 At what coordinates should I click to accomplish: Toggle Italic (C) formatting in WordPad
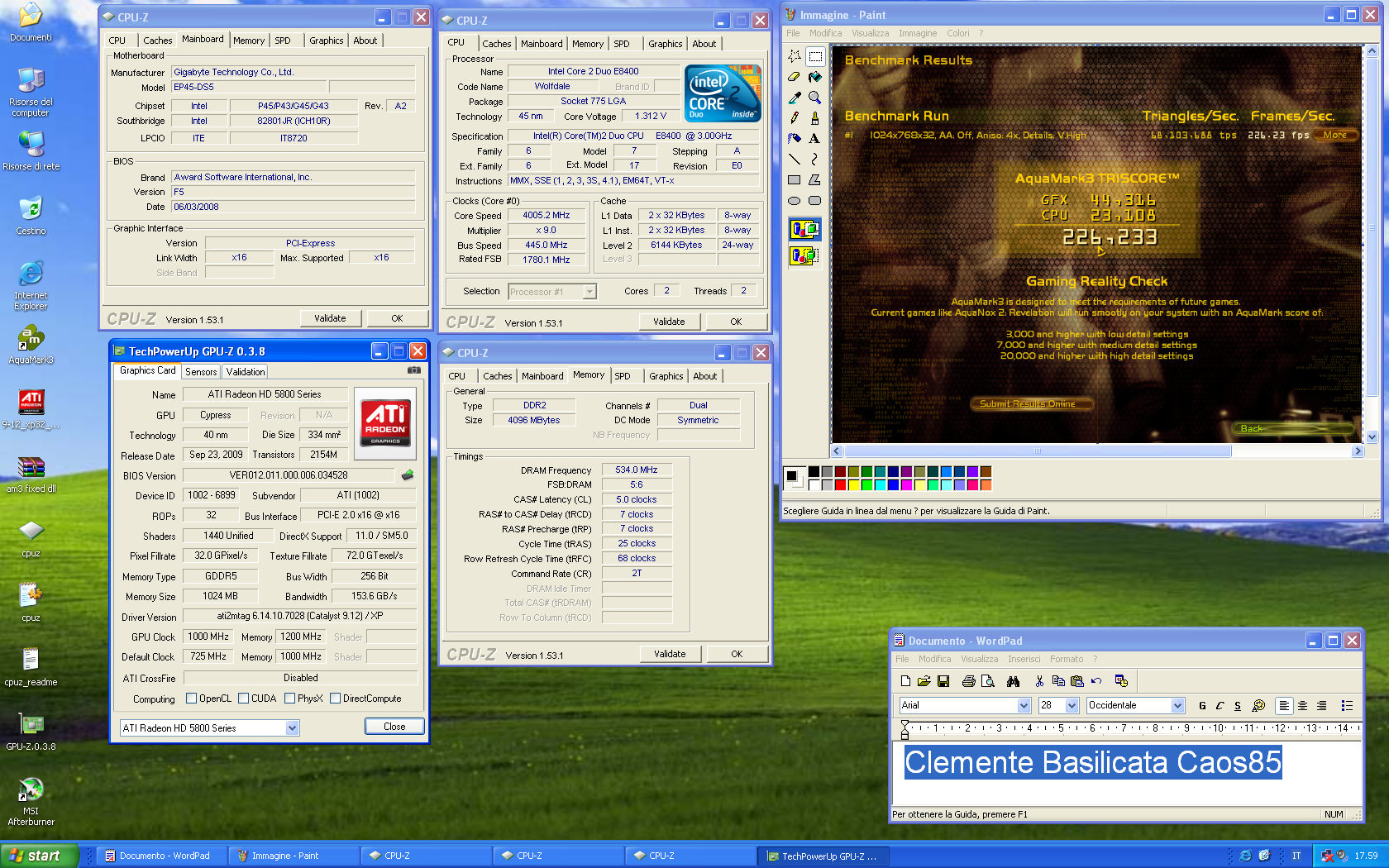pos(1220,705)
